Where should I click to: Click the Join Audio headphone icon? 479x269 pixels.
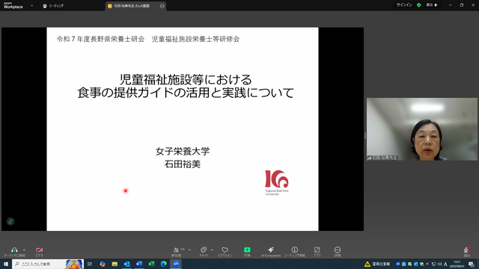point(14,252)
